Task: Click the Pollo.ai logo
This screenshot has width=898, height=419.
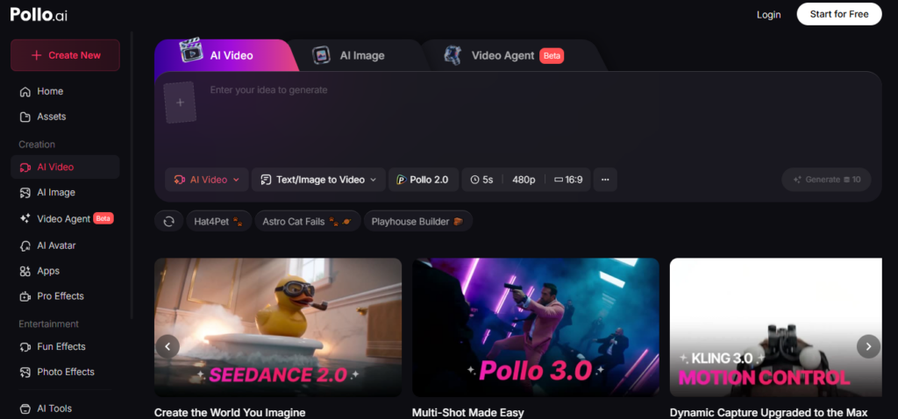Action: [x=39, y=15]
